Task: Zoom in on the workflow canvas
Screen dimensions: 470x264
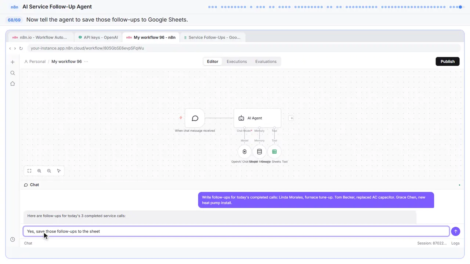Action: pos(39,171)
